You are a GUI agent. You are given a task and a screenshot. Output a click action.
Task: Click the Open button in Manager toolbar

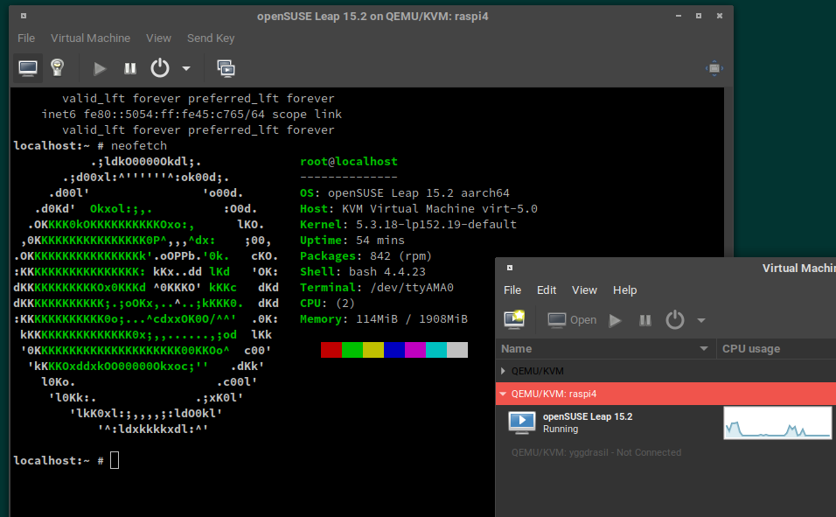572,320
